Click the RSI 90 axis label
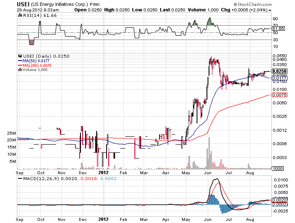This screenshot has height=223, width=295. (276, 19)
